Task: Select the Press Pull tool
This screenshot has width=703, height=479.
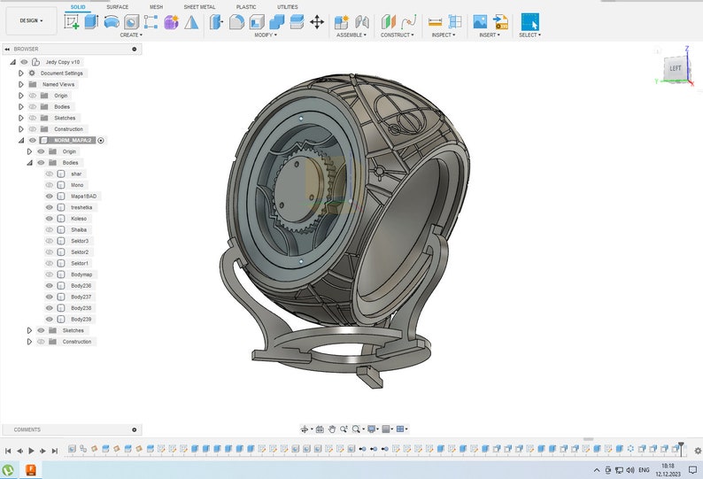Action: 216,21
